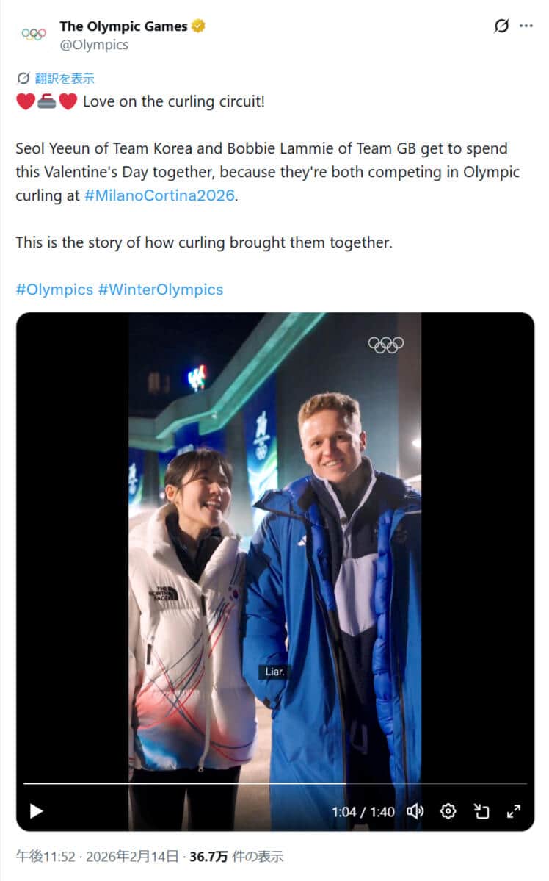This screenshot has height=881, width=549.
Task: Open the #MilanoCortina2026 hashtag
Action: click(x=156, y=195)
